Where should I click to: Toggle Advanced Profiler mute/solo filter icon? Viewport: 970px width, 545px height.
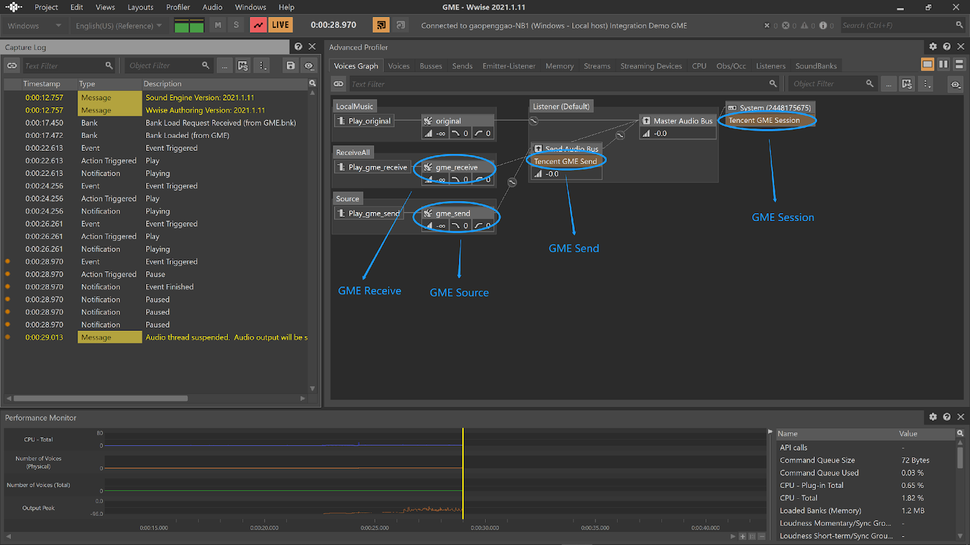pos(907,84)
